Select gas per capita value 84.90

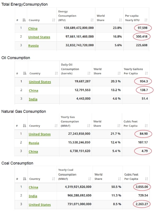pos(144,134)
